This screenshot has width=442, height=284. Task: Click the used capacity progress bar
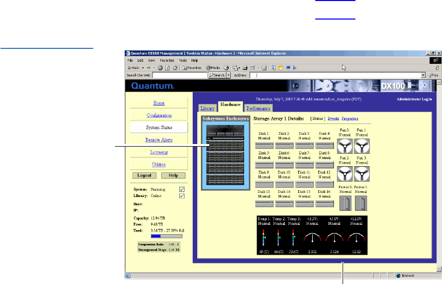click(x=166, y=236)
